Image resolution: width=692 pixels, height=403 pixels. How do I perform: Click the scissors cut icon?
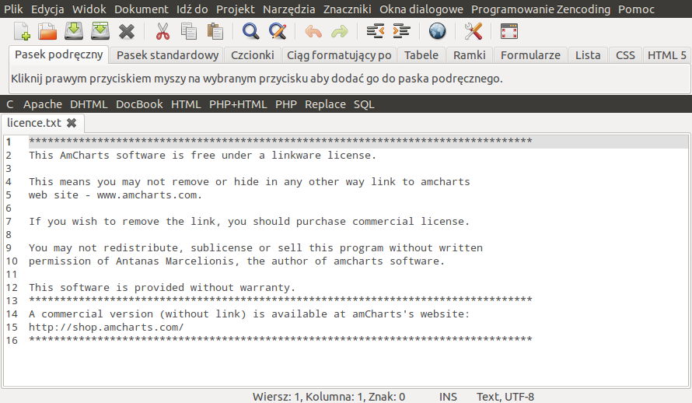click(163, 31)
